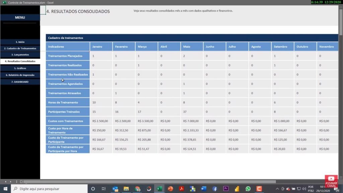This screenshot has height=193, width=343.
Task: Select the R$ 2.333,33 cell
Action: [x=192, y=130]
